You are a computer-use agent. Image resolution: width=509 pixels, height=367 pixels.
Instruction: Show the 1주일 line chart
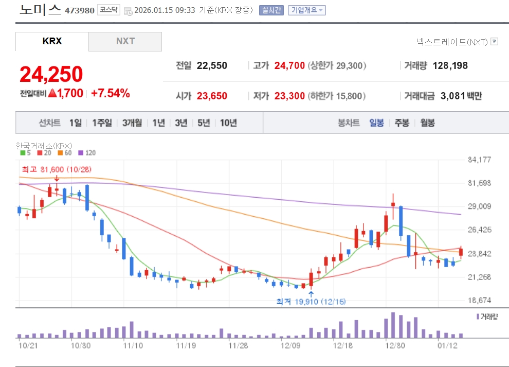click(102, 123)
